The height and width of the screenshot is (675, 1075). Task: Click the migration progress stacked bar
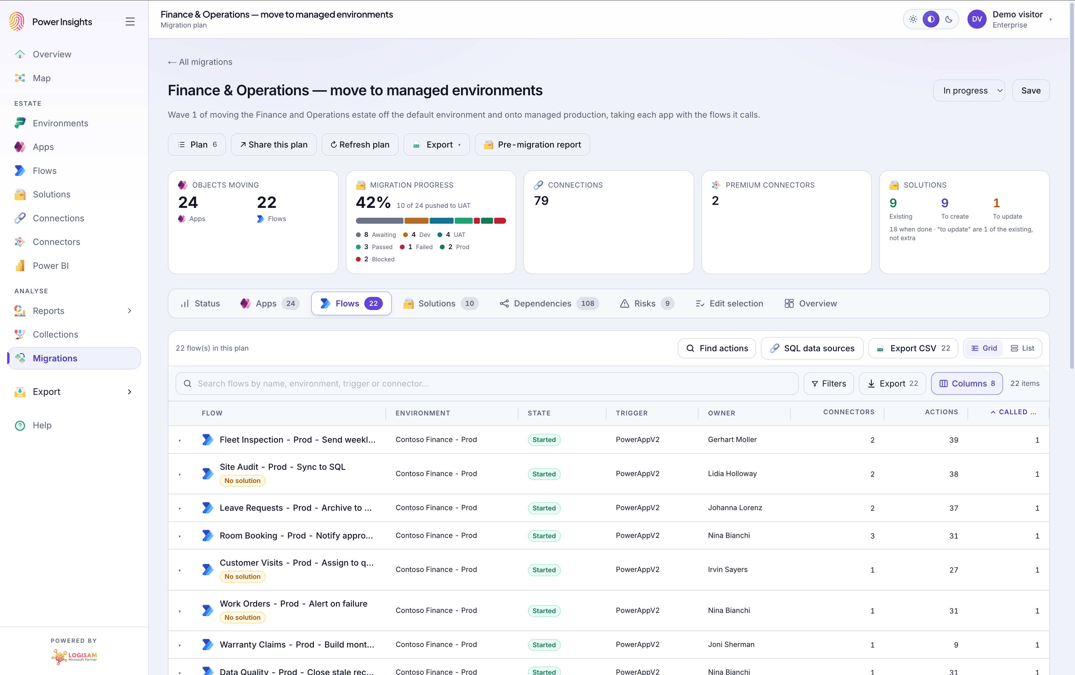[431, 220]
